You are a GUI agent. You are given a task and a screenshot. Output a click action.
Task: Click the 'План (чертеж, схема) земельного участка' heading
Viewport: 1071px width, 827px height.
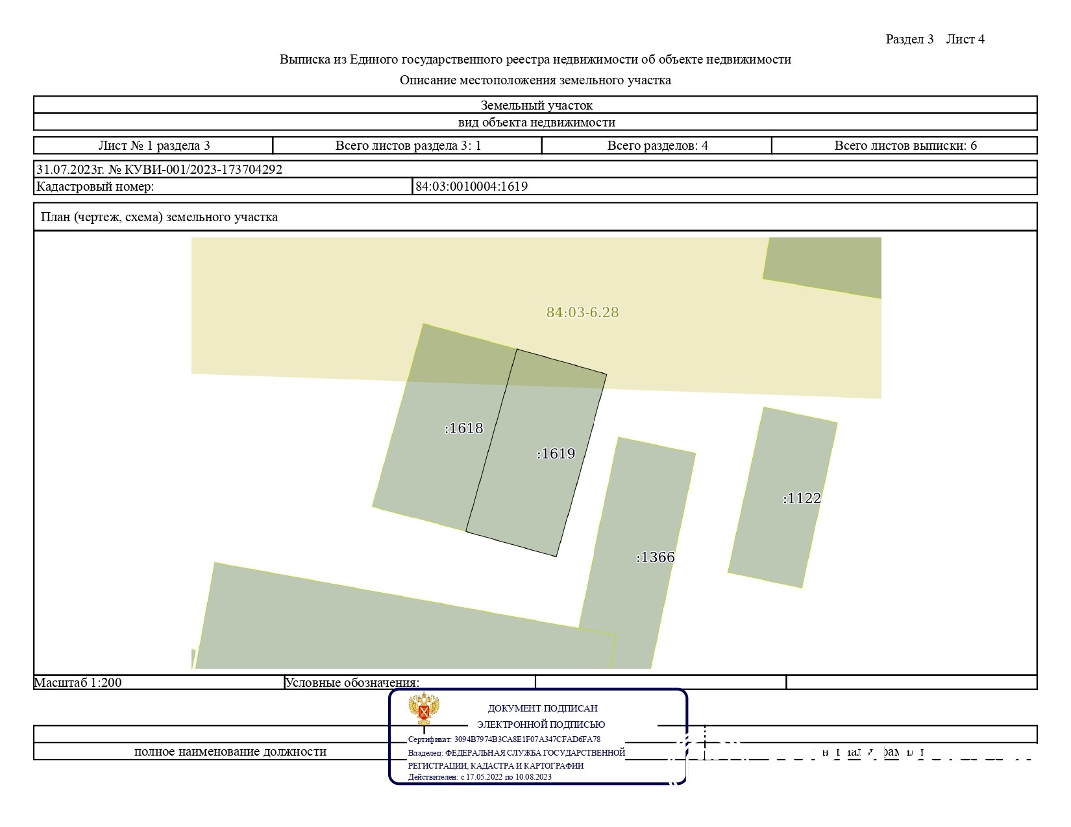pos(159,217)
